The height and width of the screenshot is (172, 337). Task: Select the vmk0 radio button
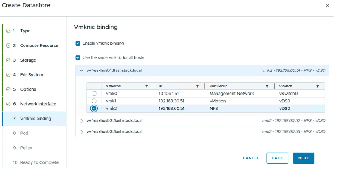point(94,94)
